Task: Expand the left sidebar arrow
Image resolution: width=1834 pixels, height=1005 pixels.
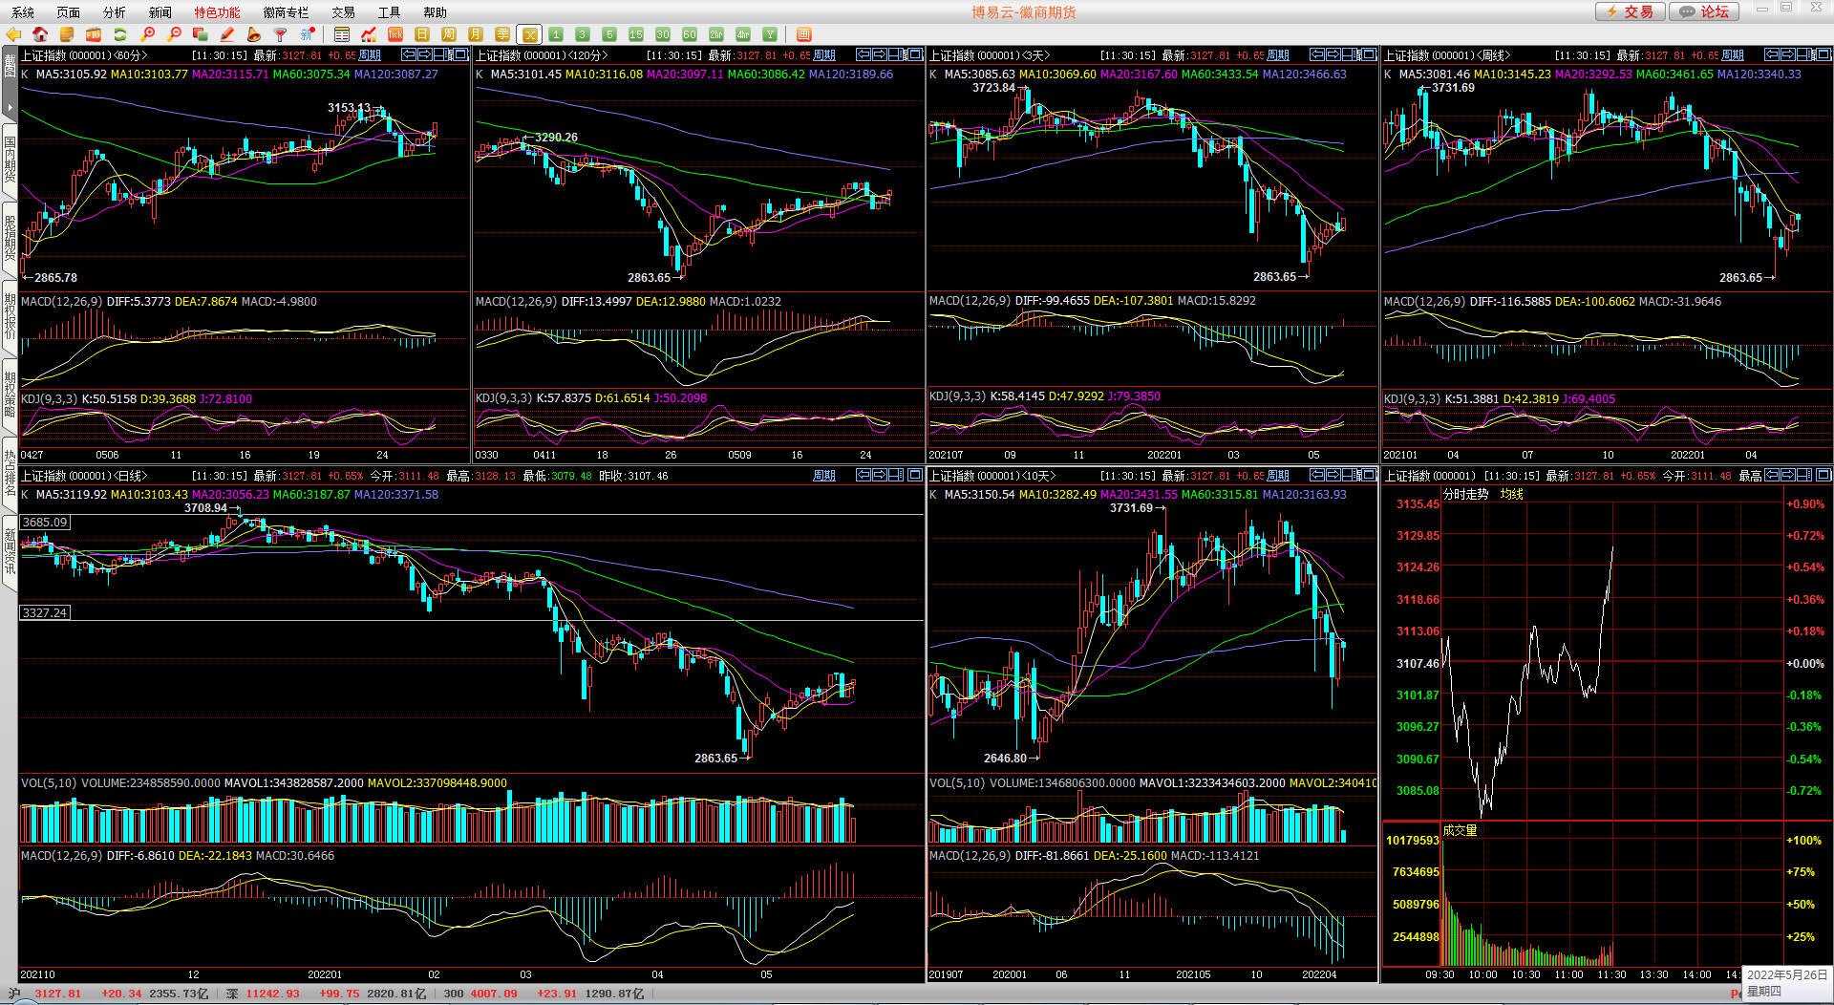Action: click(10, 106)
